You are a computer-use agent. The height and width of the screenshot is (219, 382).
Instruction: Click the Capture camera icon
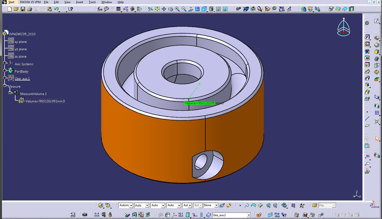click(x=85, y=215)
